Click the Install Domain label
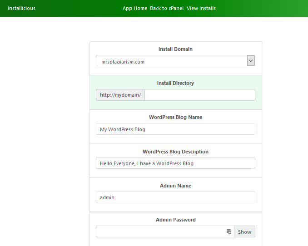Image resolution: width=308 pixels, height=246 pixels. pos(175,49)
